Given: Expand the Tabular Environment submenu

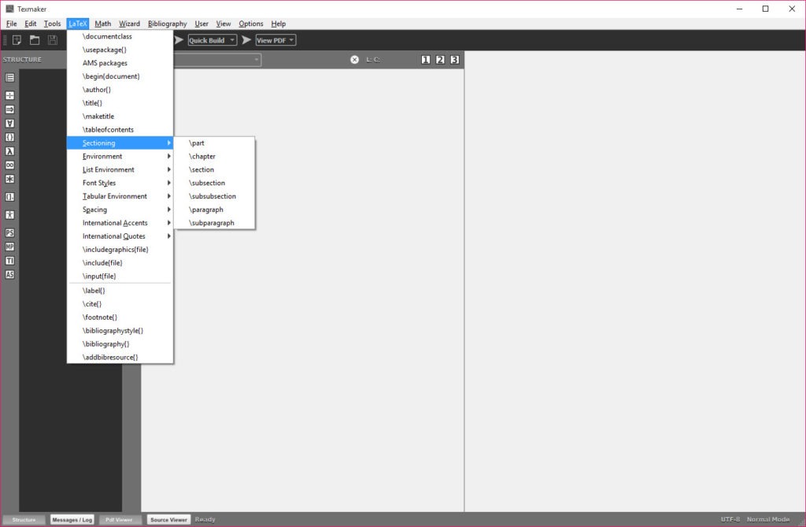Looking at the screenshot, I should tap(120, 197).
